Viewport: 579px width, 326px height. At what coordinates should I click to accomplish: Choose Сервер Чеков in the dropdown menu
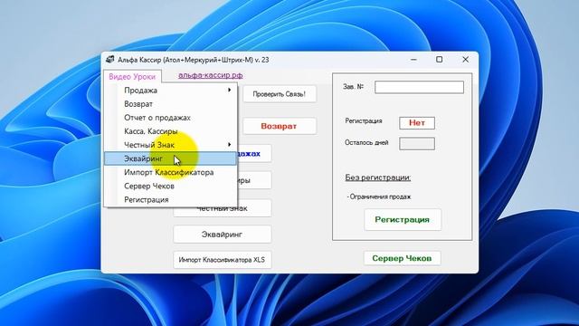point(170,186)
